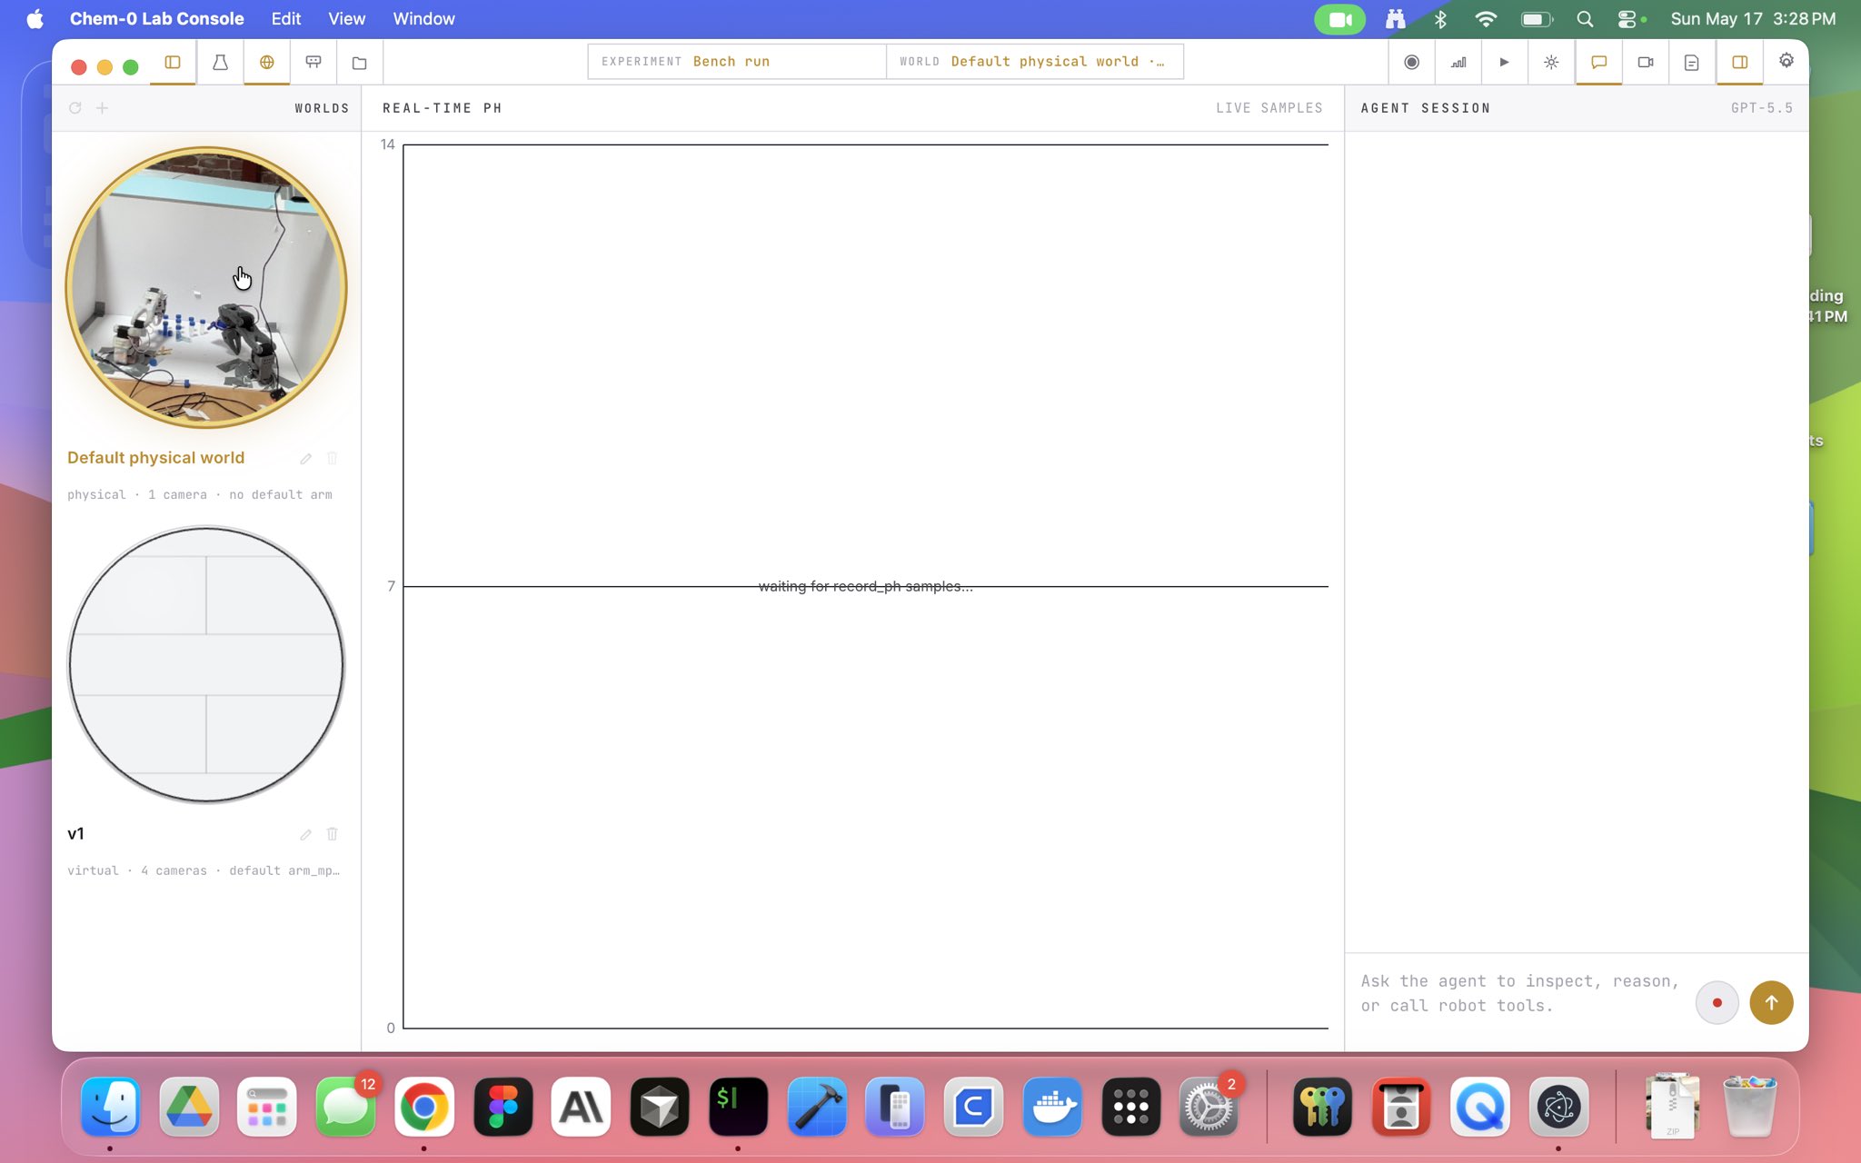Click the red dot record button in agent session

tap(1717, 1003)
